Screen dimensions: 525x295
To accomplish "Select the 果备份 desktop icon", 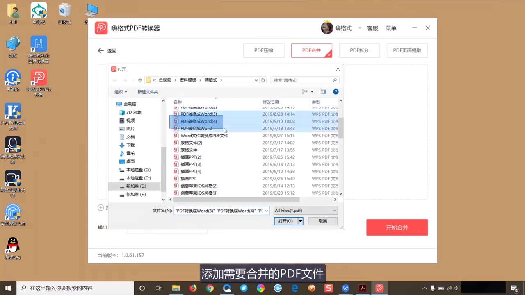I will click(13, 80).
